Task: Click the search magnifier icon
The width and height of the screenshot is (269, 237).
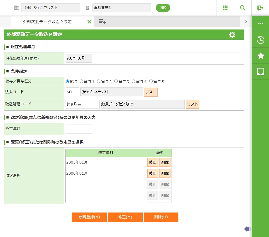Action: point(242,8)
